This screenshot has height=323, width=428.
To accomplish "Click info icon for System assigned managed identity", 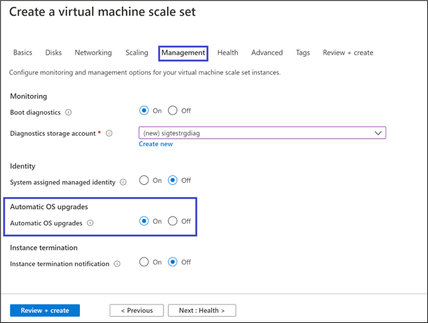I will tap(123, 182).
